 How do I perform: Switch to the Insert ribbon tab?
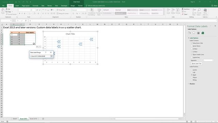(x=17, y=6)
